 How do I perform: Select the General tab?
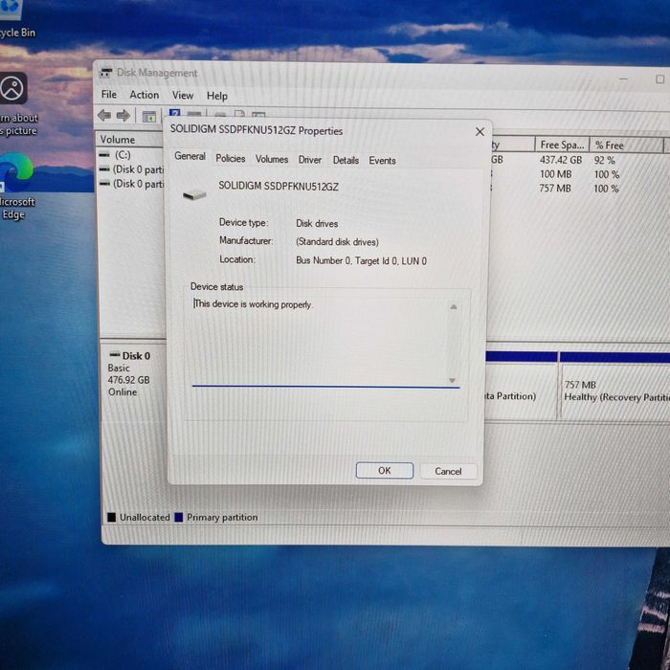(190, 156)
